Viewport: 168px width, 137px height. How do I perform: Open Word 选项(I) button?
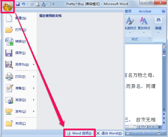point(79,133)
